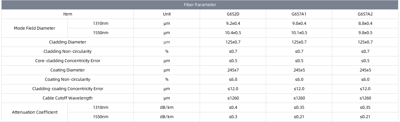Select the G657A1 column header
400x122 pixels.
click(299, 14)
